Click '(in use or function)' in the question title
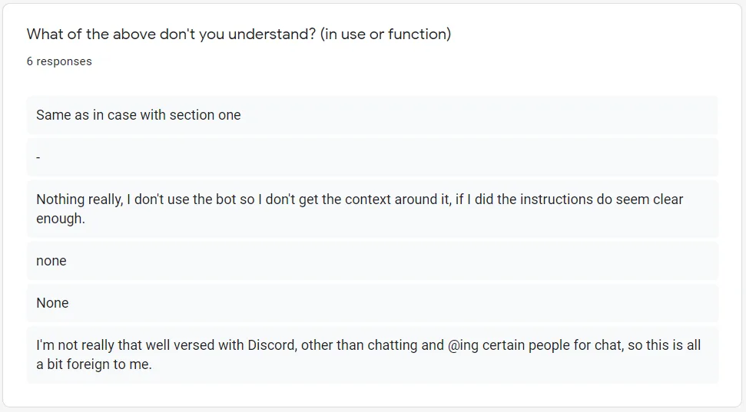The width and height of the screenshot is (746, 412). click(386, 35)
